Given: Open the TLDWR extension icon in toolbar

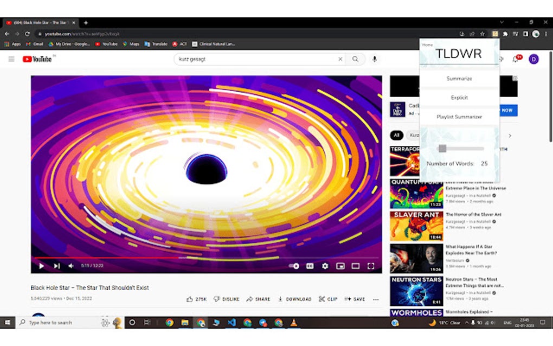Looking at the screenshot, I should pyautogui.click(x=495, y=34).
